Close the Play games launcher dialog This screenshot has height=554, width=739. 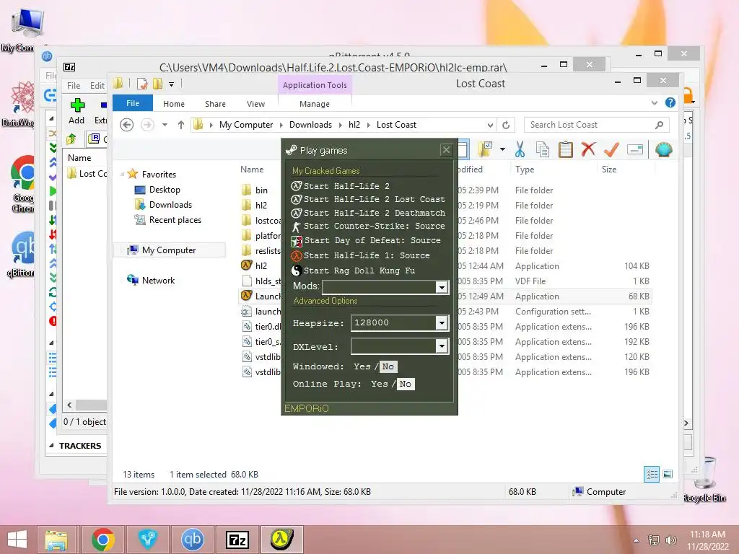pyautogui.click(x=446, y=150)
